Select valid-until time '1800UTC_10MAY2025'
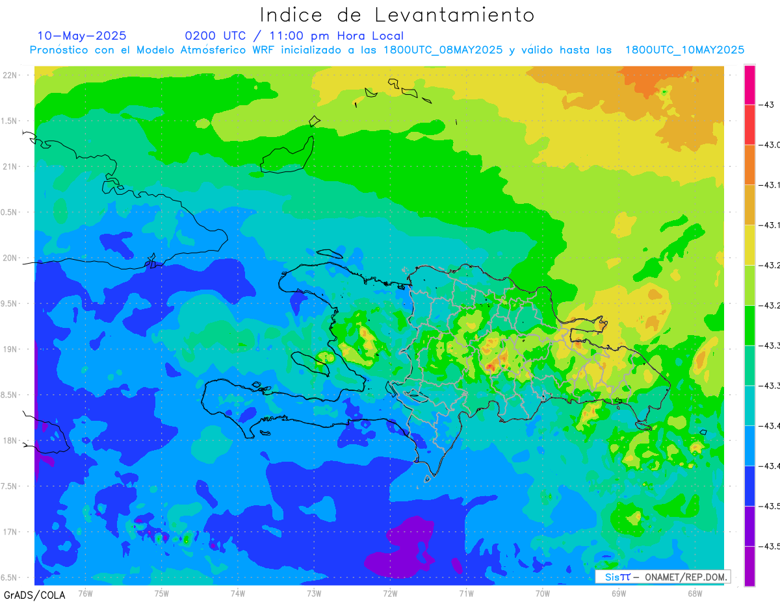This screenshot has width=780, height=602. point(684,50)
